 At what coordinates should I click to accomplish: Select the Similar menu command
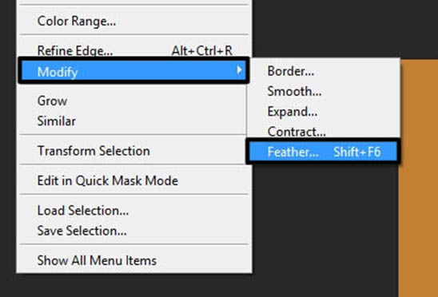point(134,121)
